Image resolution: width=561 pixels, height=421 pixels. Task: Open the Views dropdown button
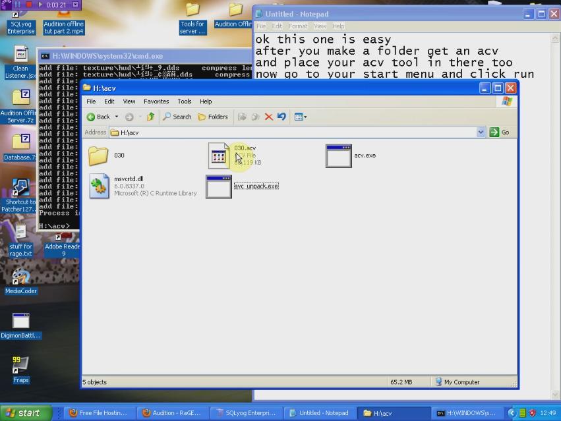pos(300,117)
